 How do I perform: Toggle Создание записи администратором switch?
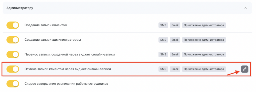pos(13,40)
